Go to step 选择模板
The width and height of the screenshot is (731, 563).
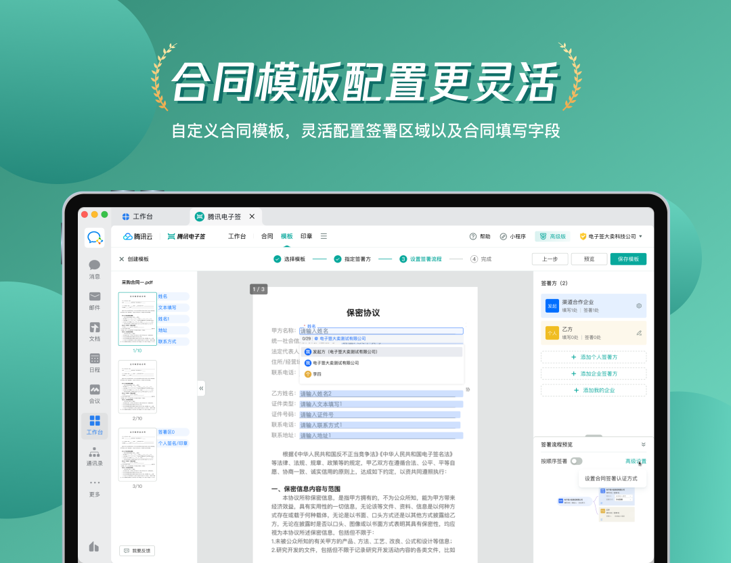[290, 258]
